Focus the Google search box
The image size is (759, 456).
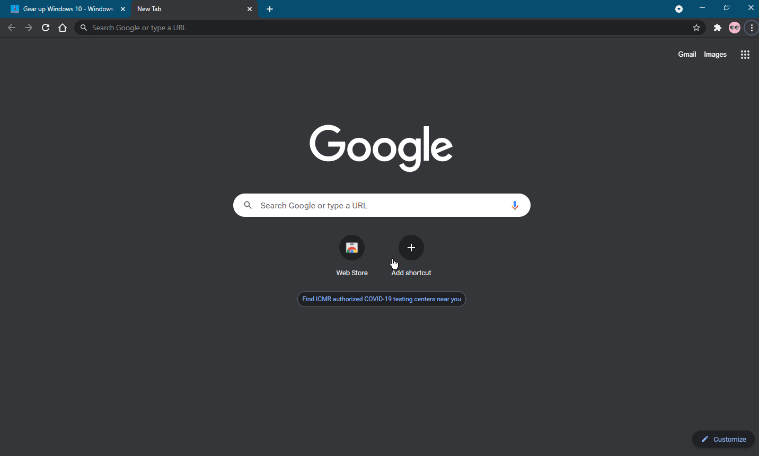click(382, 205)
